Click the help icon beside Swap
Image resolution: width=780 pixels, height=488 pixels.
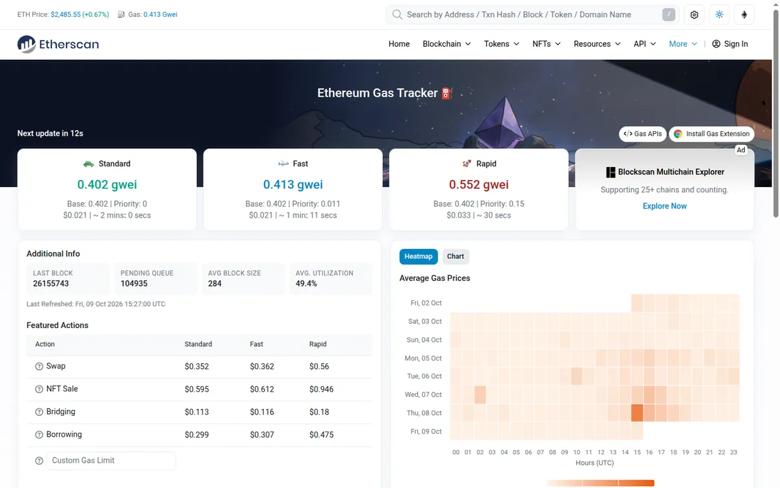pyautogui.click(x=39, y=366)
